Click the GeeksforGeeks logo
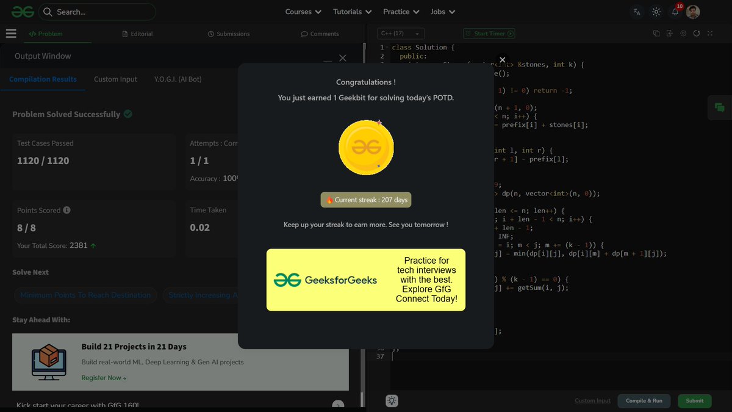This screenshot has width=732, height=412. point(22,11)
